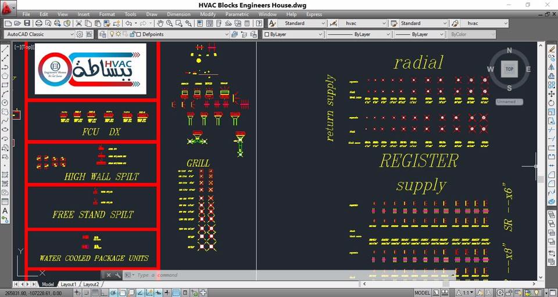
Task: Switch to the Layout2 tab
Action: coord(91,285)
